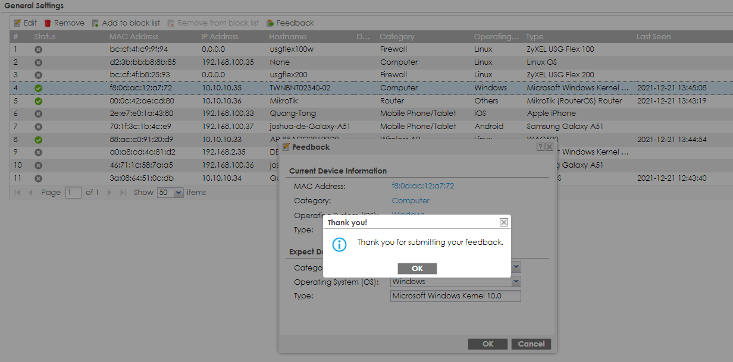Open the expected Category dropdown arrow
This screenshot has height=362, width=733.
(x=516, y=268)
